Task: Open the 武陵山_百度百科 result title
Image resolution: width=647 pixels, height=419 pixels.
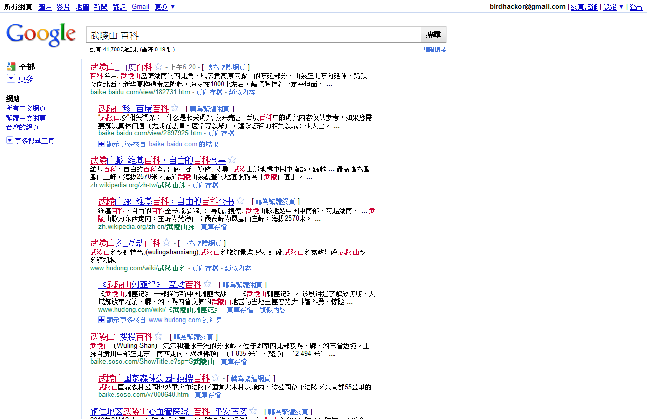Action: (121, 67)
